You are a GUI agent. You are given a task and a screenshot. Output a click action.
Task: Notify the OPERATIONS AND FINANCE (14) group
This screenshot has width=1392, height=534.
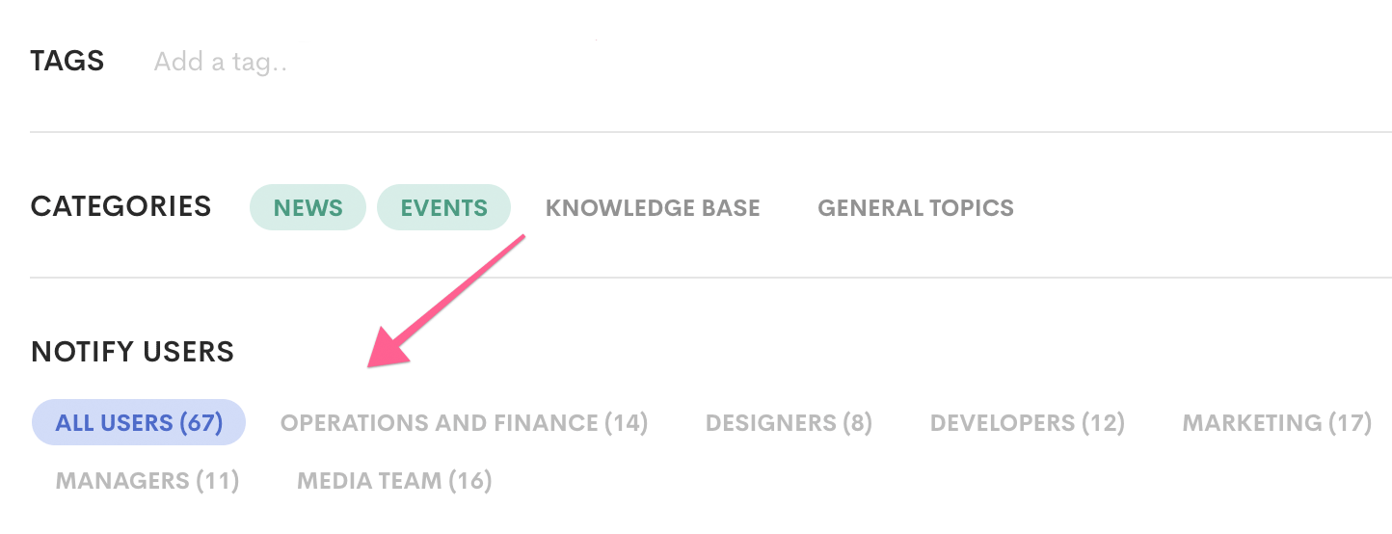click(x=464, y=422)
